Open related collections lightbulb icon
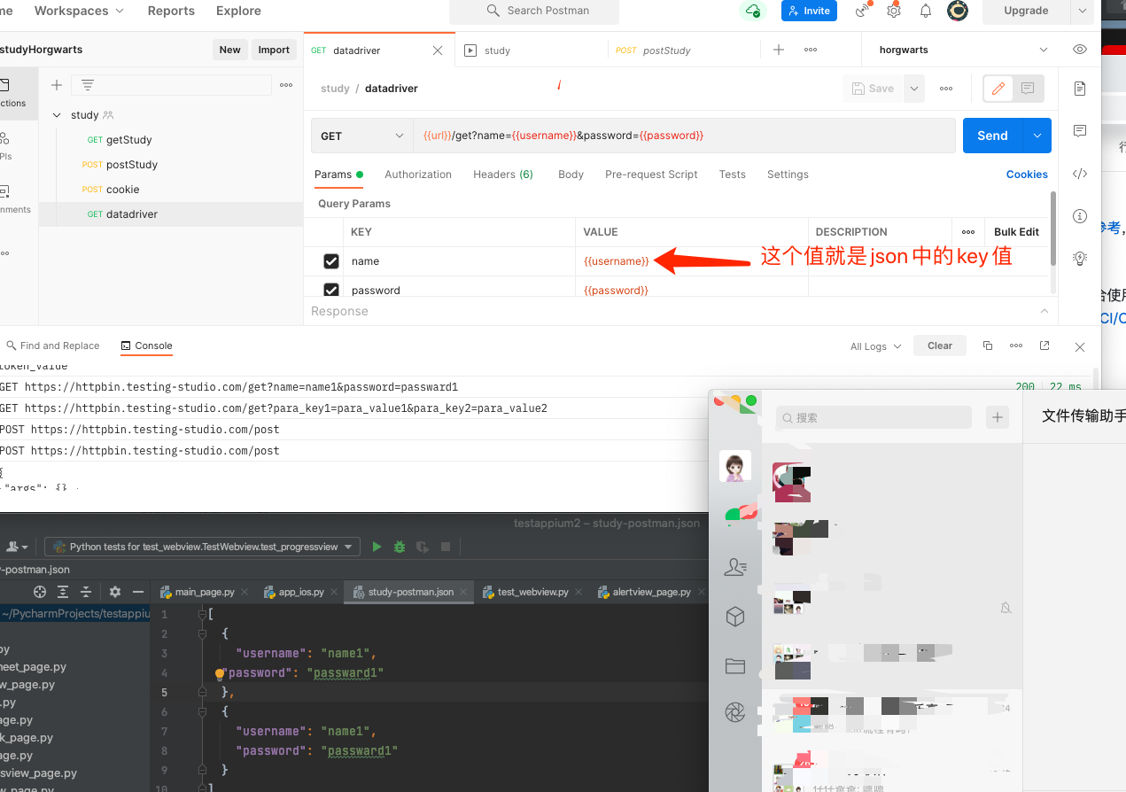This screenshot has width=1126, height=792. [1080, 259]
